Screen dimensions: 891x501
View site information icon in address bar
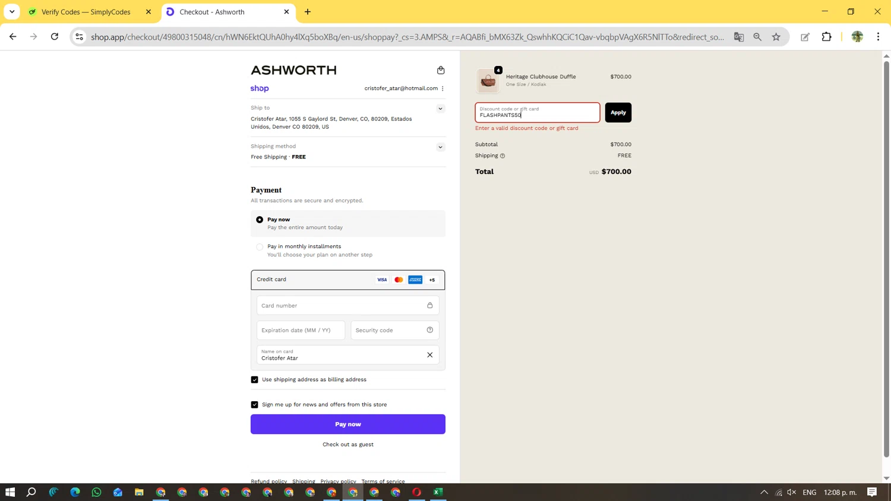click(79, 37)
